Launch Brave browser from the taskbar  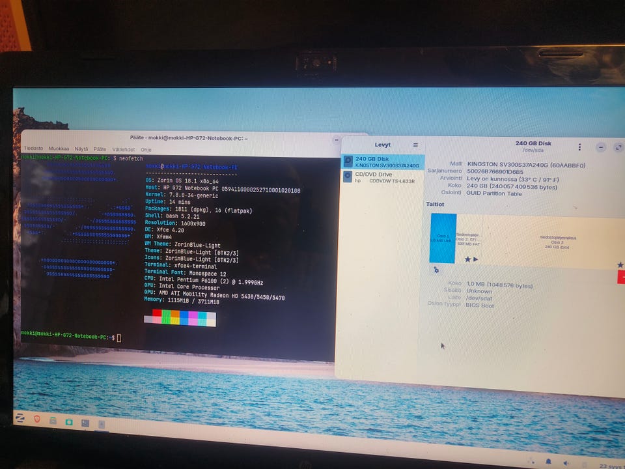(37, 419)
